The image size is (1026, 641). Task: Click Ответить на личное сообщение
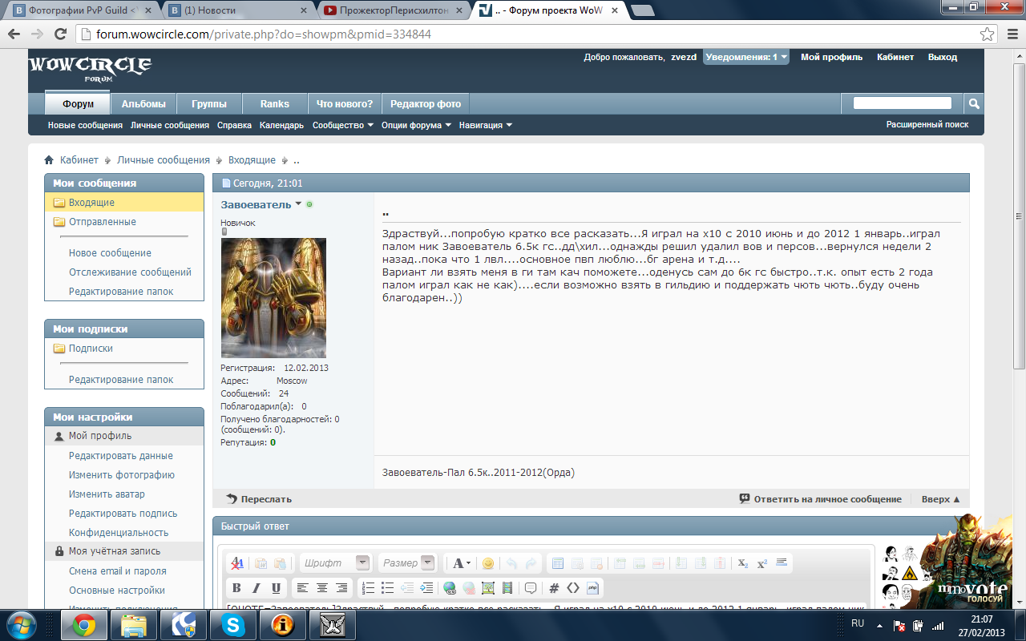[821, 498]
